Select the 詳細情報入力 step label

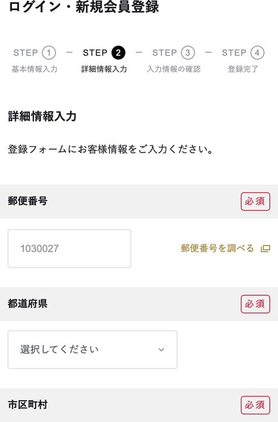coord(104,69)
